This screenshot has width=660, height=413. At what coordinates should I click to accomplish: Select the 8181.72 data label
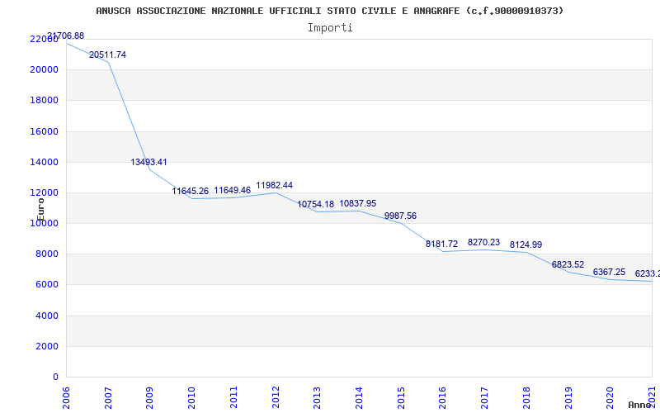pyautogui.click(x=442, y=244)
